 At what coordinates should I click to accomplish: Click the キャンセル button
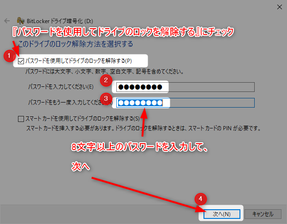click(x=263, y=214)
